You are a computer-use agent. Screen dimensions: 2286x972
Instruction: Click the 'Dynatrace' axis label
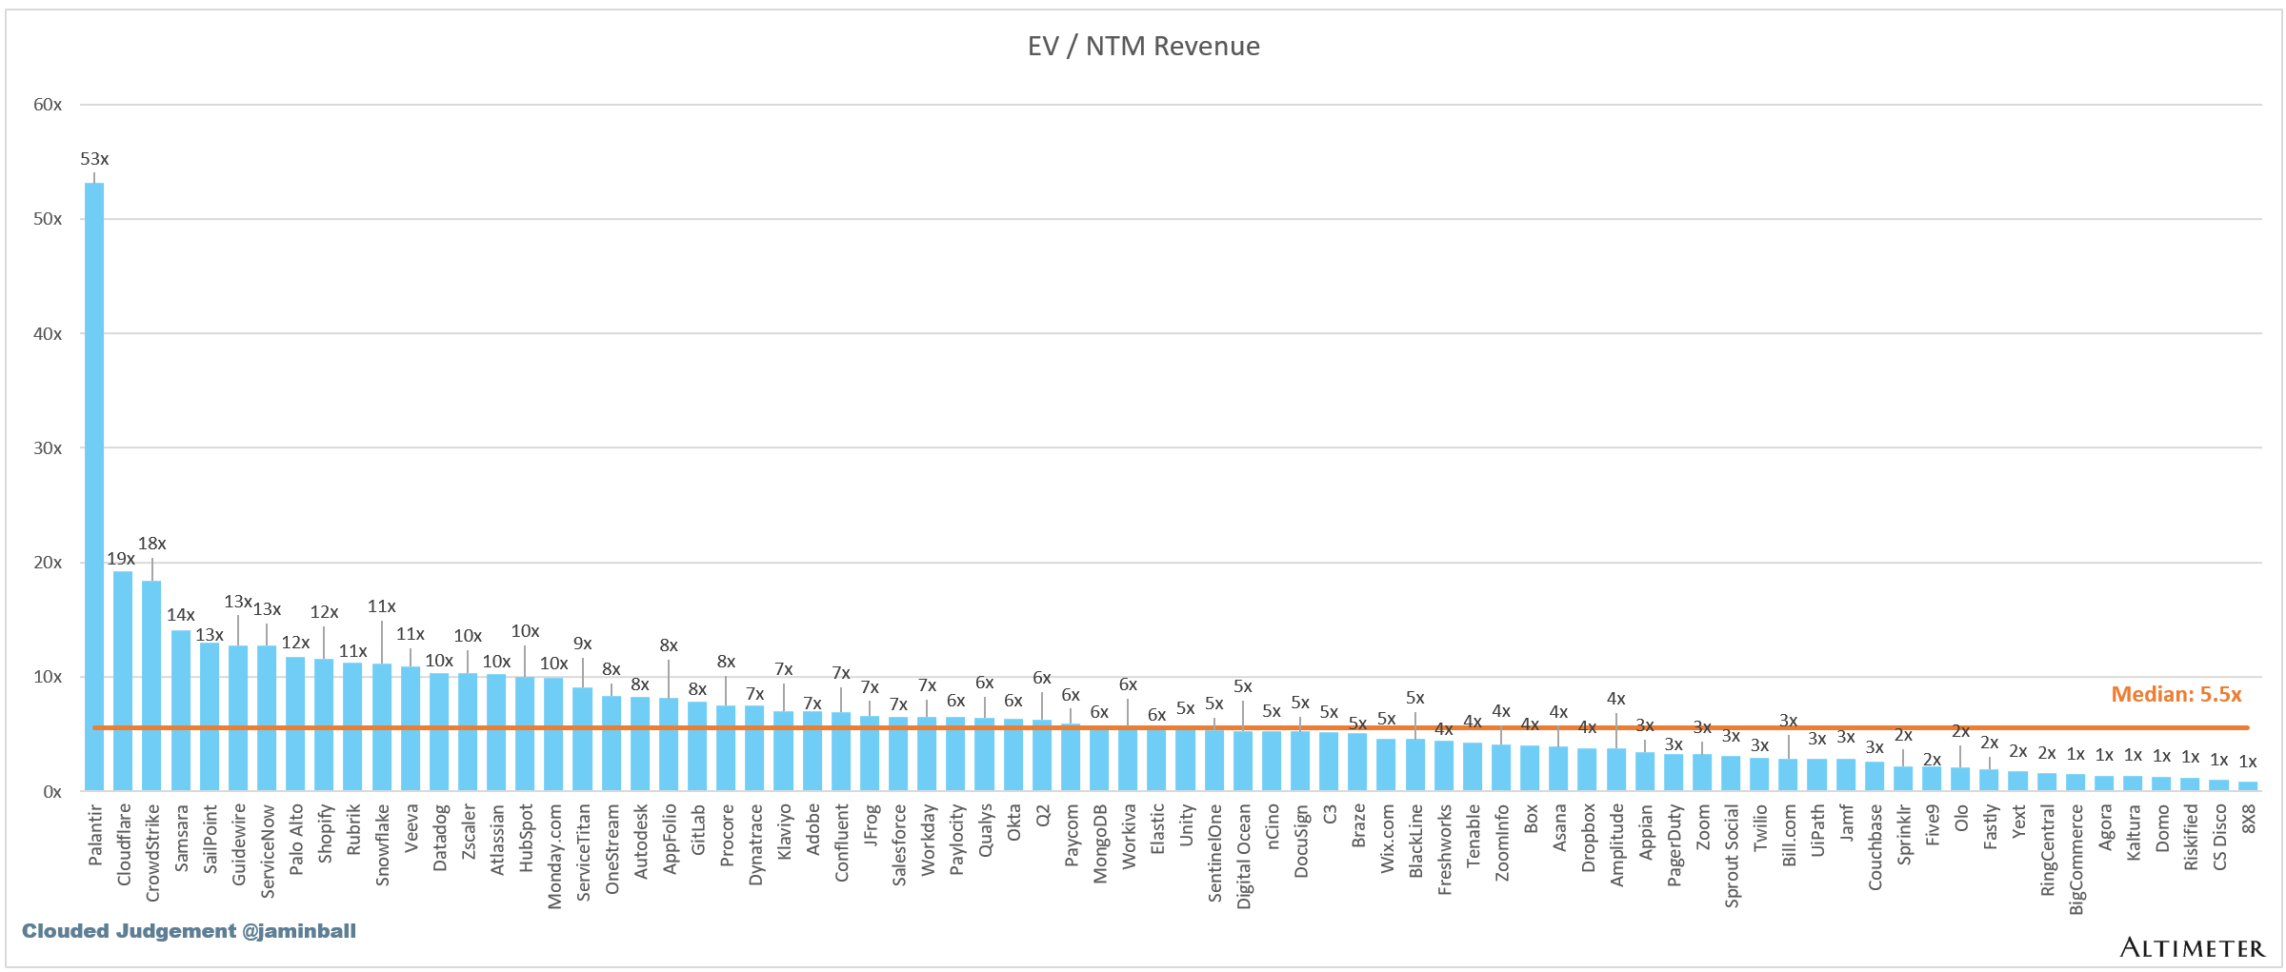click(755, 845)
